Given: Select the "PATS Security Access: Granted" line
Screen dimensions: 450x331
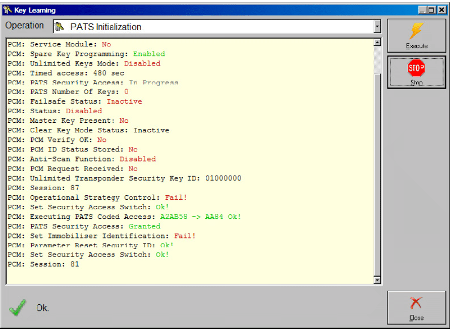Looking at the screenshot, I should (x=84, y=226).
